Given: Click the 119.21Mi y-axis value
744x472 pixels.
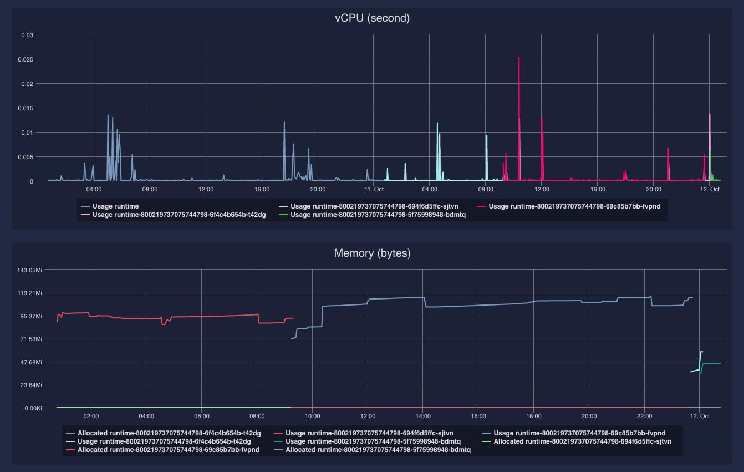Looking at the screenshot, I should pyautogui.click(x=30, y=293).
